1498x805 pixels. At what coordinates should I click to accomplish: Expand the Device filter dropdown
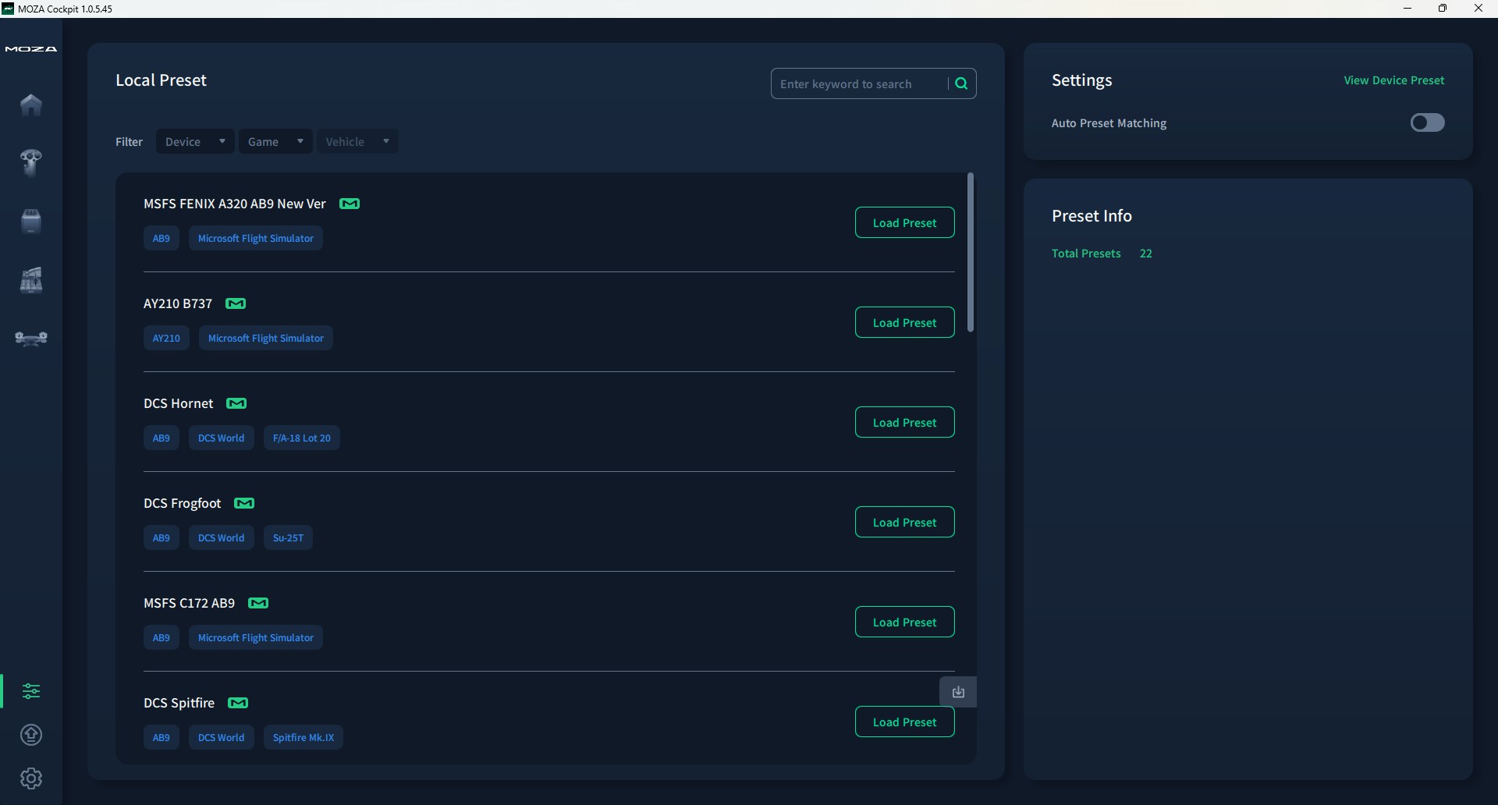[x=195, y=141]
